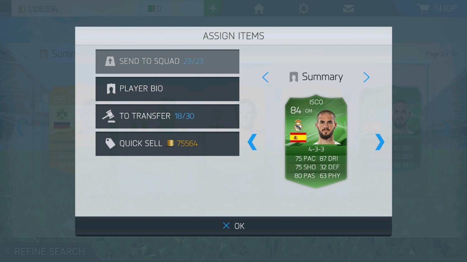This screenshot has width=467, height=262.
Task: Click the Summary card view icon
Action: point(294,77)
